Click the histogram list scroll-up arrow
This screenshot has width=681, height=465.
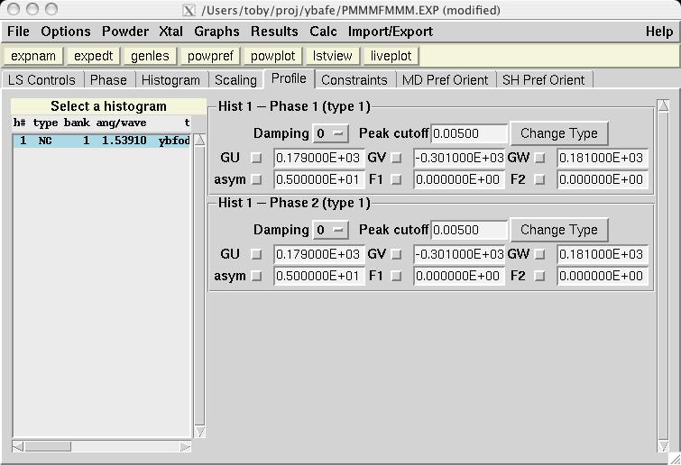[199, 140]
